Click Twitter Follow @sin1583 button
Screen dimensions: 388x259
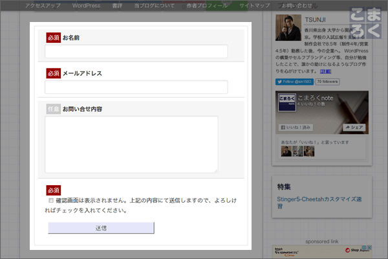point(294,82)
